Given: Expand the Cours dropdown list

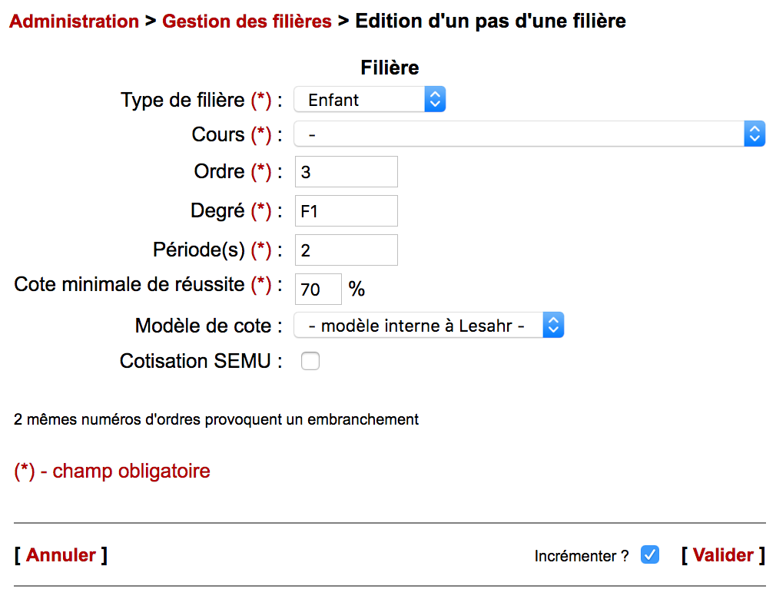Looking at the screenshot, I should tap(529, 134).
